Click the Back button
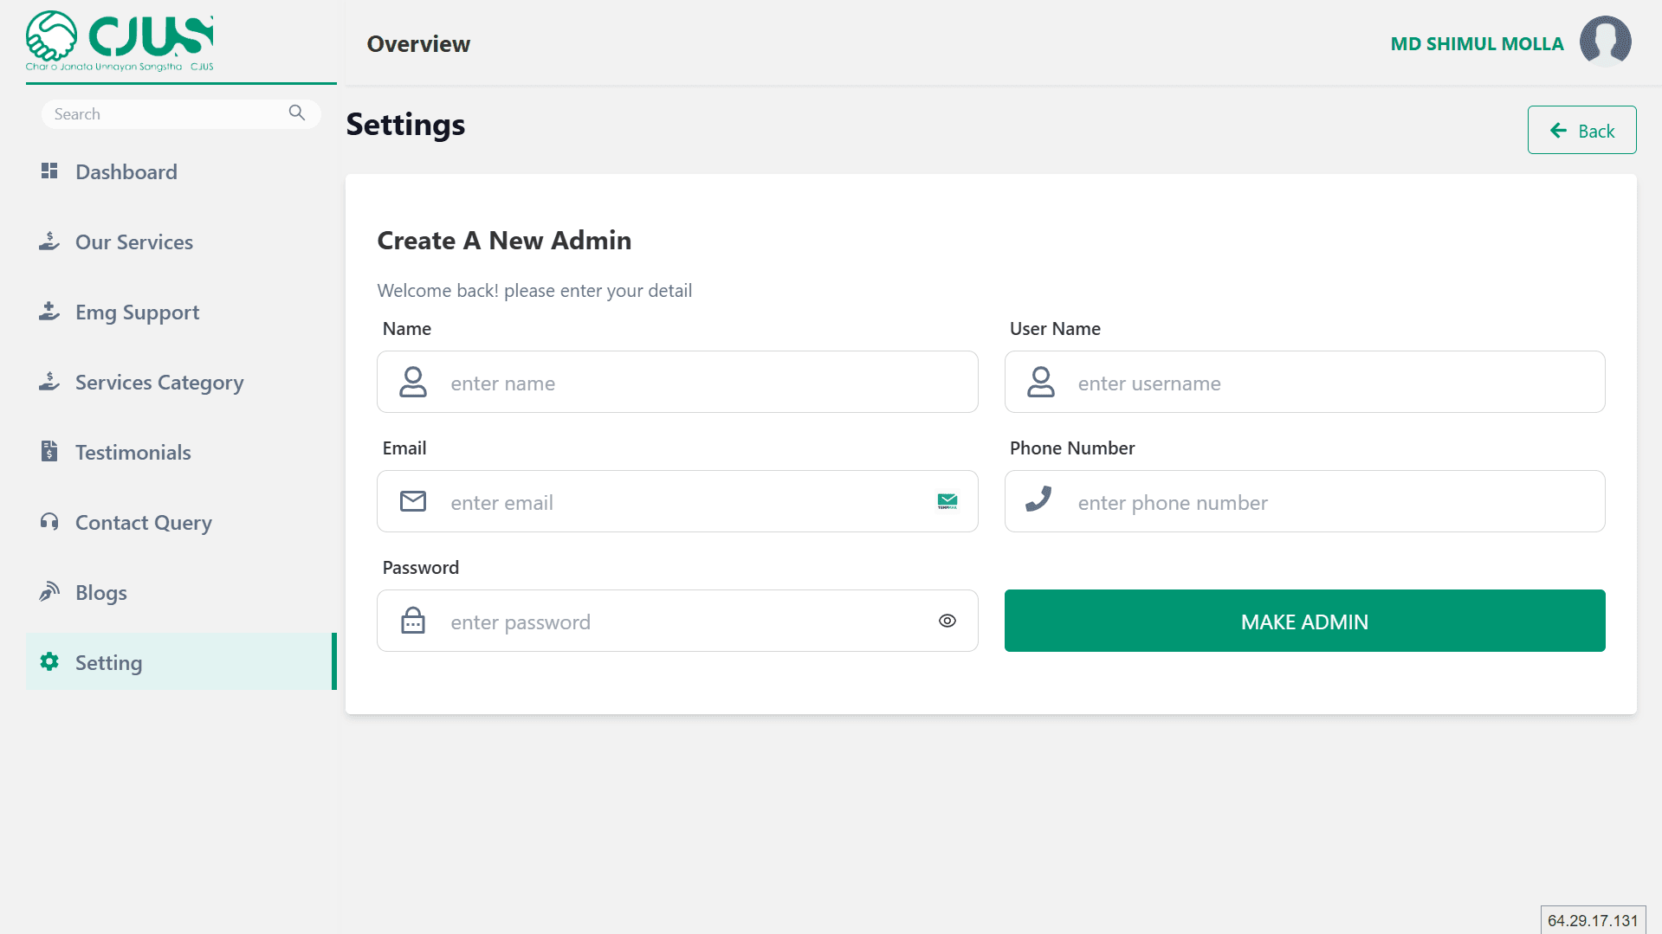Viewport: 1662px width, 934px height. (1581, 131)
